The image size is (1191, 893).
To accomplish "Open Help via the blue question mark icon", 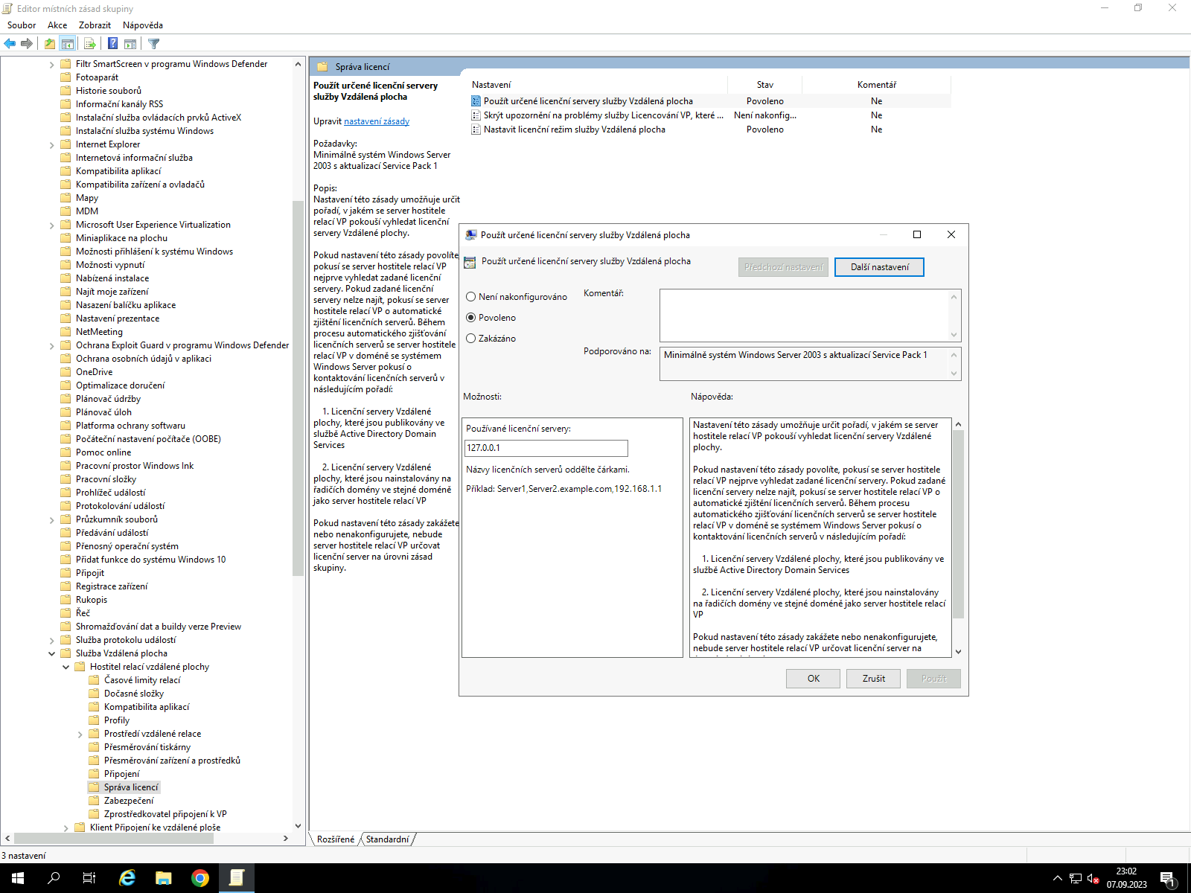I will click(112, 44).
